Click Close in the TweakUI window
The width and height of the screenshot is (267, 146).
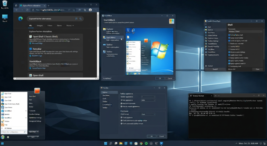257,69
